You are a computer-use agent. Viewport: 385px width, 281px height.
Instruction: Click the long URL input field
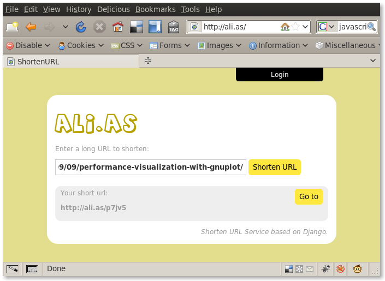[x=151, y=167]
